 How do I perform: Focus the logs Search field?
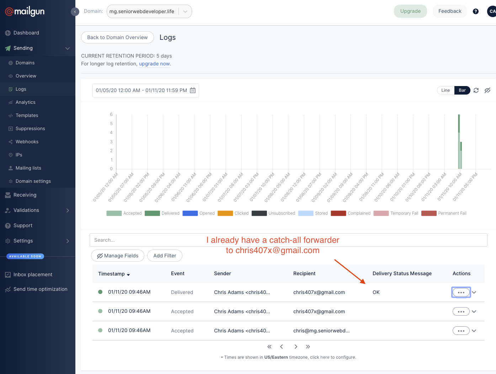(x=288, y=240)
